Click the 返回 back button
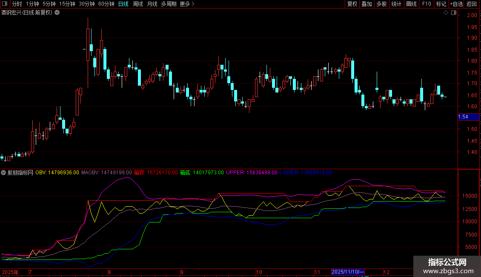Image resolution: width=481 pixels, height=277 pixels. tap(472, 4)
